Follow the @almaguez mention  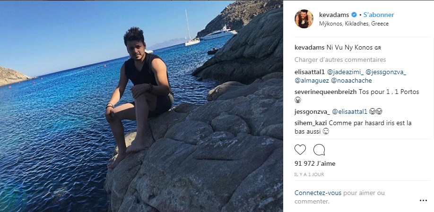[x=312, y=81]
